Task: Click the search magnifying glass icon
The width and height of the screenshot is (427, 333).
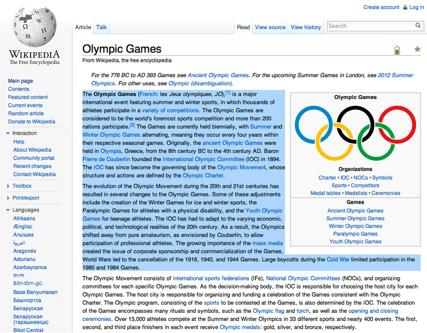Action: [418, 26]
